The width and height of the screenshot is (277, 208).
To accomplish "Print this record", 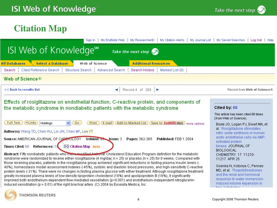I will click(93, 123).
